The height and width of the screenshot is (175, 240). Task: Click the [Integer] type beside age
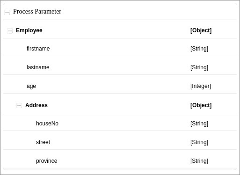[x=201, y=86]
